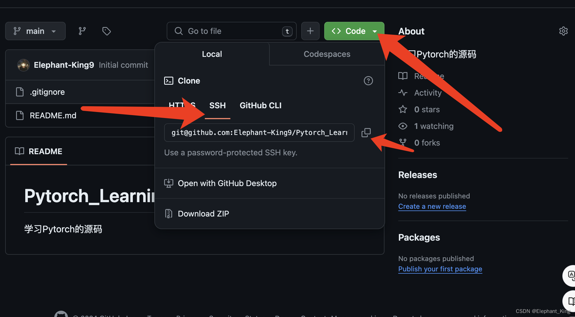Open Elephant-King9 user profile link

[x=64, y=65]
